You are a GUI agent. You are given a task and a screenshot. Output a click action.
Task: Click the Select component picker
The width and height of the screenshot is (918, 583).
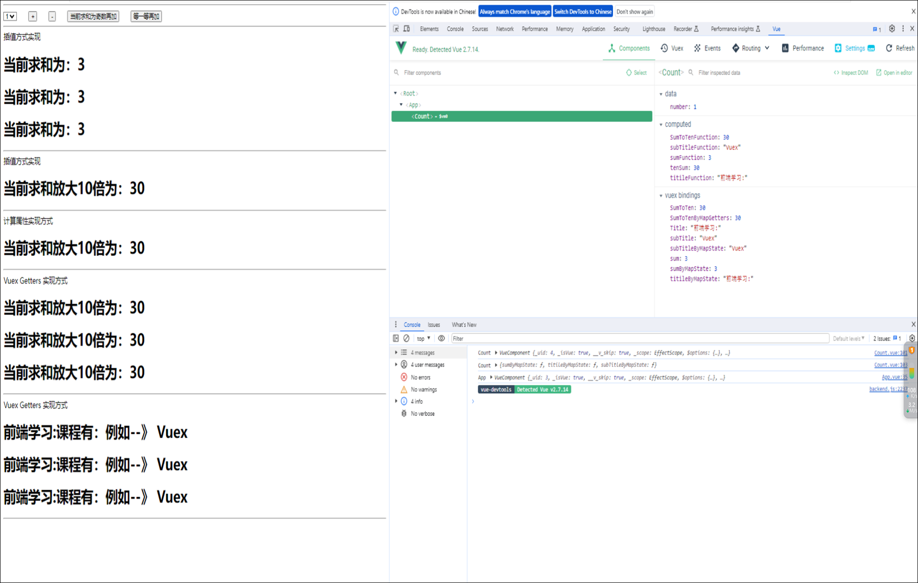pyautogui.click(x=636, y=73)
